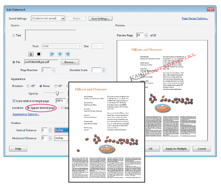The height and width of the screenshot is (184, 221).
Task: Open Vertical Distance units dropdown
Action: pyautogui.click(x=61, y=130)
